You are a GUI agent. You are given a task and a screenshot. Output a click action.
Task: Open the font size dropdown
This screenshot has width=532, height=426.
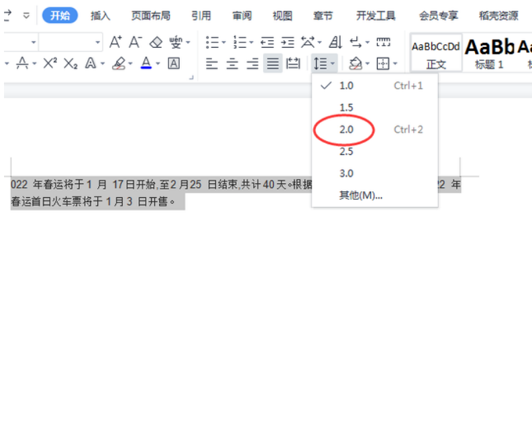(x=98, y=42)
